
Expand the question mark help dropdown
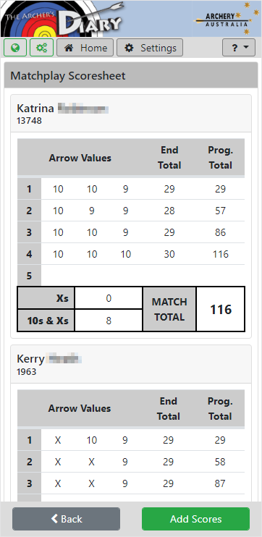tap(239, 48)
